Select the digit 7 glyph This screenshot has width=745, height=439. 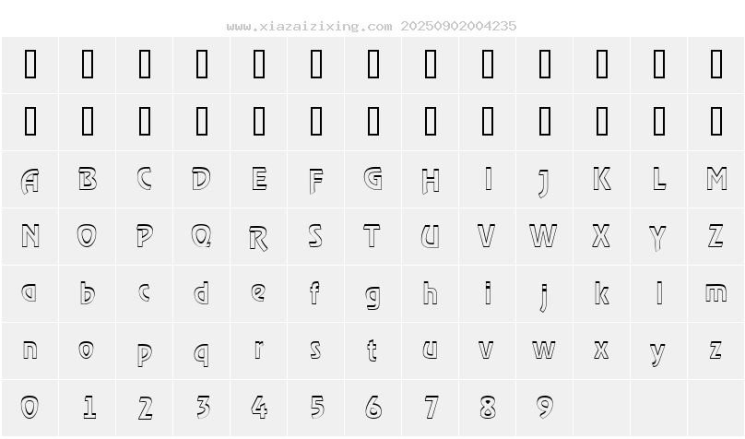[x=432, y=407]
